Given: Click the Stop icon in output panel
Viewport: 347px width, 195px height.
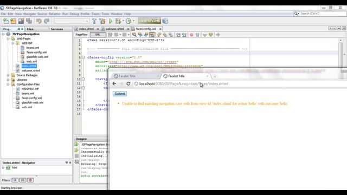Looking at the screenshot, I should [x=76, y=156].
